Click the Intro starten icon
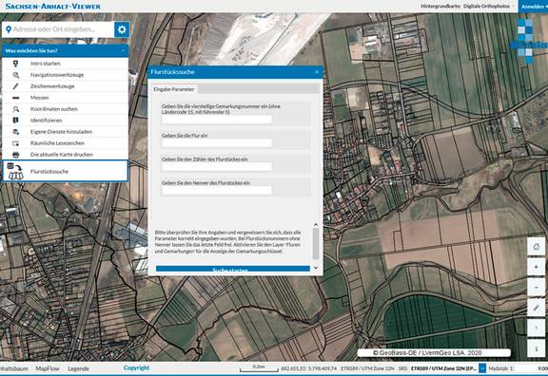 point(16,64)
